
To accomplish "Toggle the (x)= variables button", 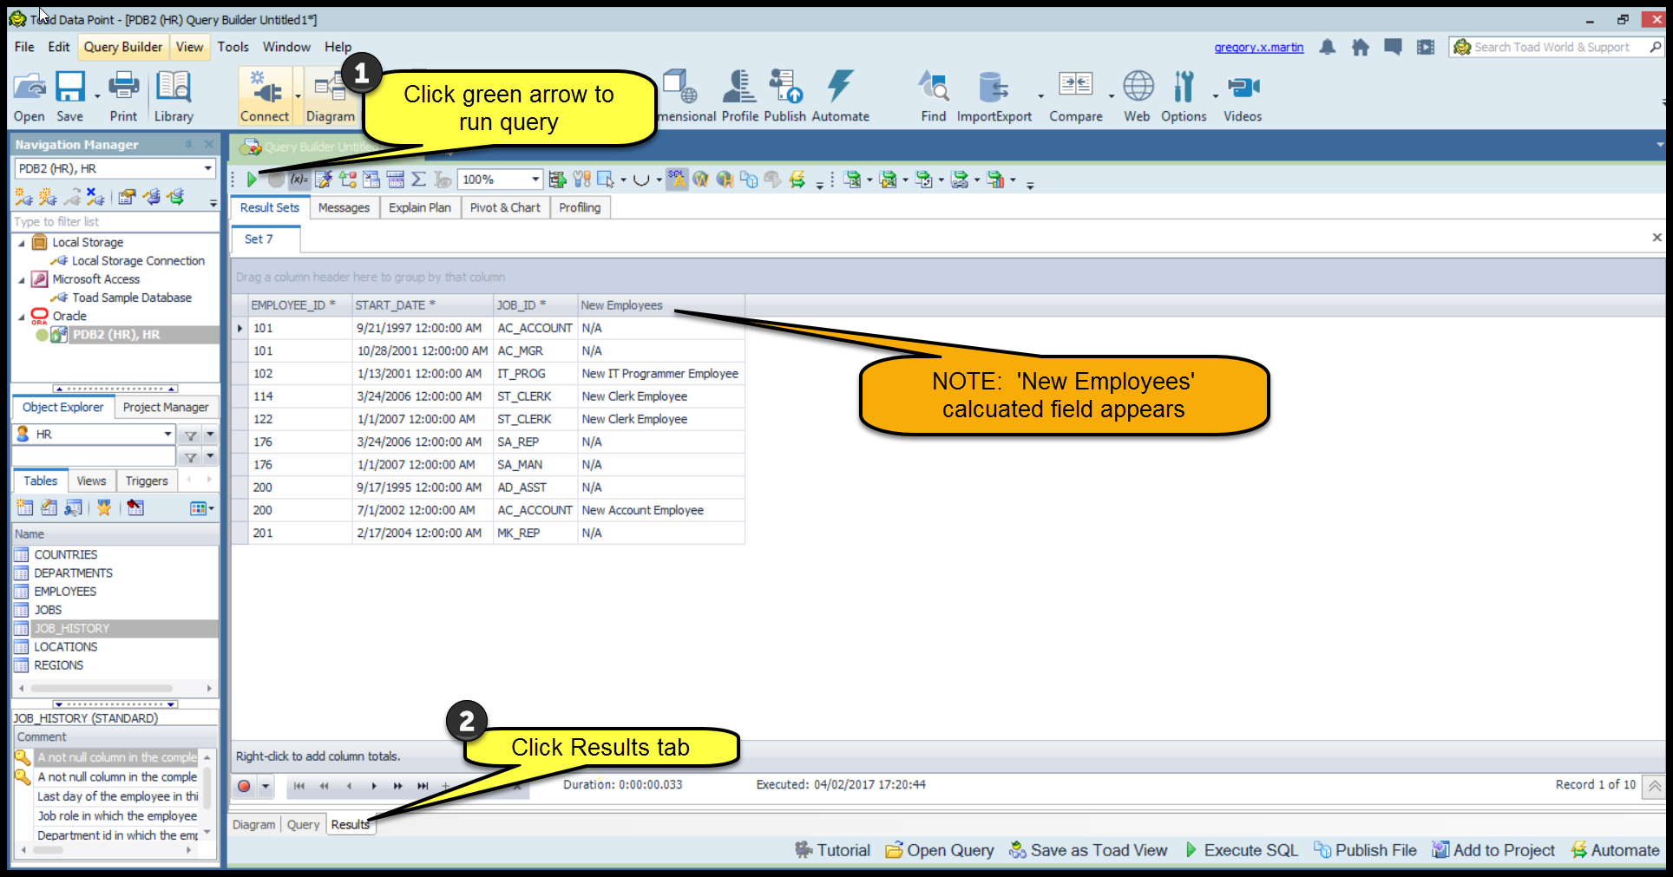I will click(x=299, y=180).
